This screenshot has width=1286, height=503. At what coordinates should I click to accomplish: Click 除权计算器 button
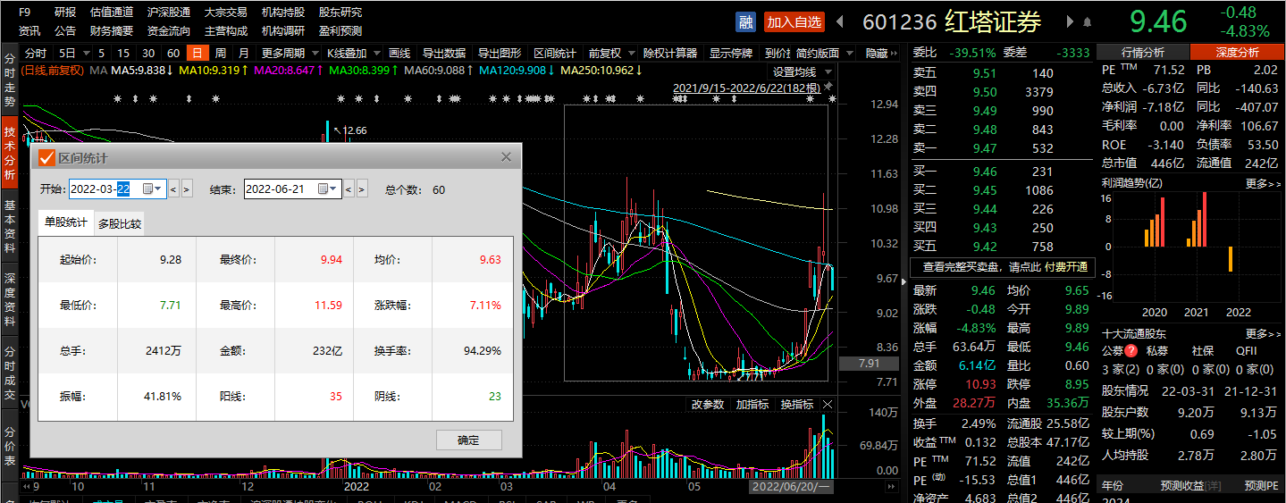[x=670, y=54]
